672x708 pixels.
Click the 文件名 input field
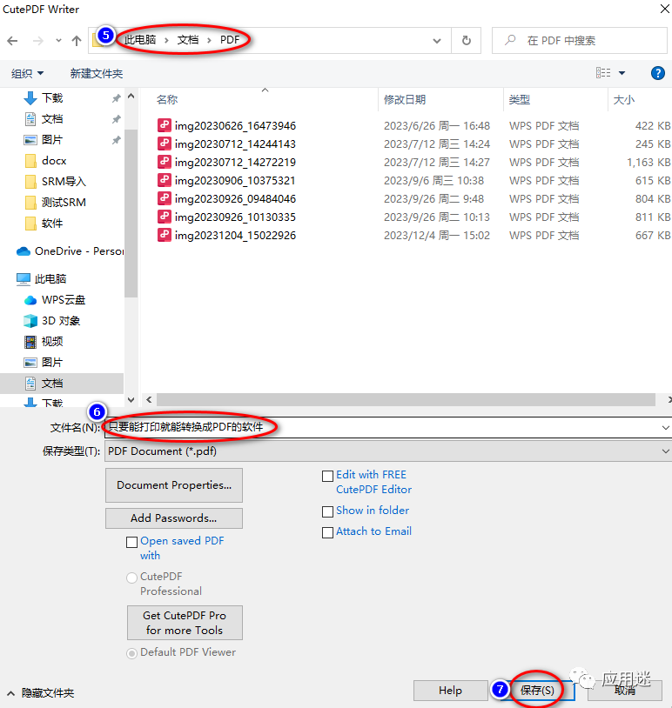pos(382,427)
